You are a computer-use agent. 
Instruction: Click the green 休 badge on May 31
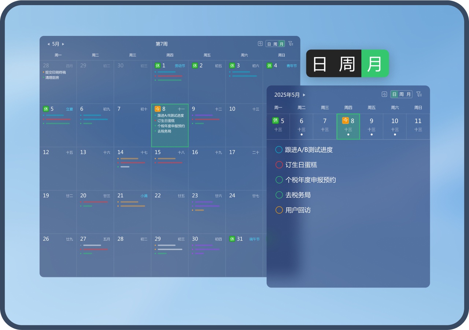[232, 239]
